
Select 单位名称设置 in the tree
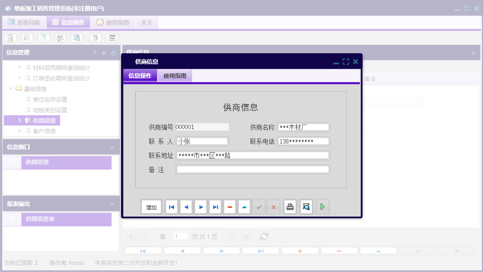point(50,99)
